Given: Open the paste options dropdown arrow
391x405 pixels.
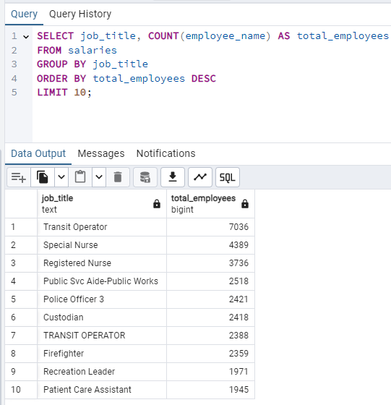Looking at the screenshot, I should tap(99, 177).
